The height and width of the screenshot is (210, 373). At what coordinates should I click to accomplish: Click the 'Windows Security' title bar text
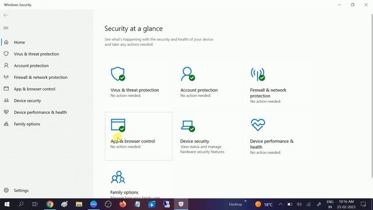pos(17,5)
